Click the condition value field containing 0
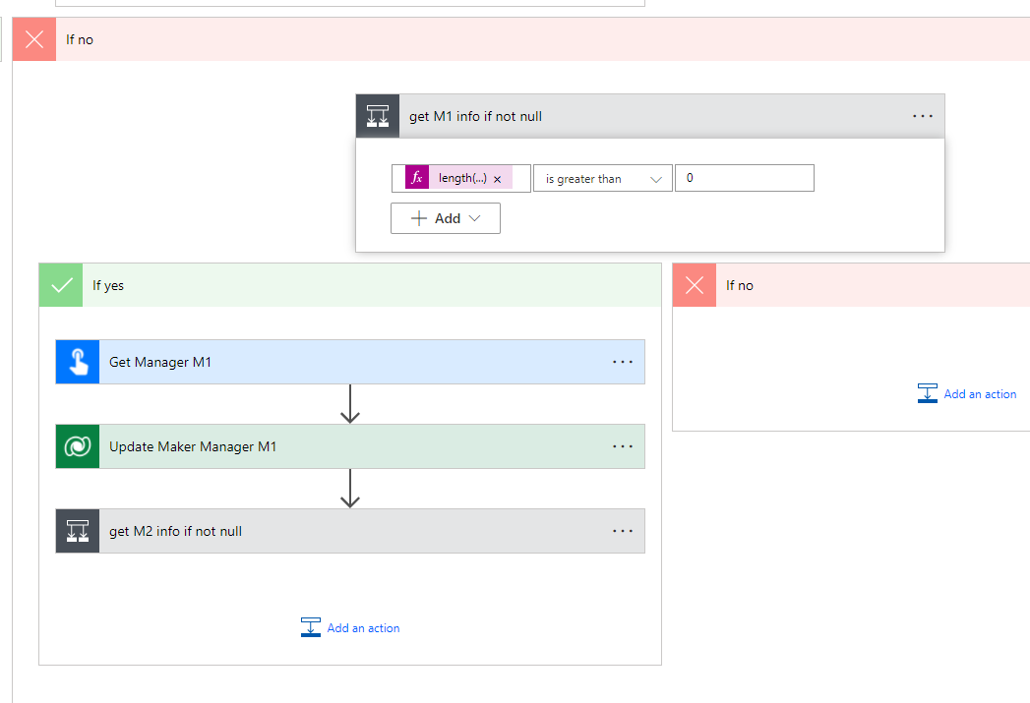 [745, 178]
